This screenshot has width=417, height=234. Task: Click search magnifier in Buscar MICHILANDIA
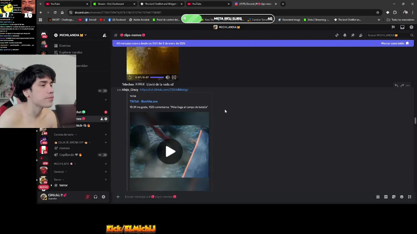pos(412,35)
